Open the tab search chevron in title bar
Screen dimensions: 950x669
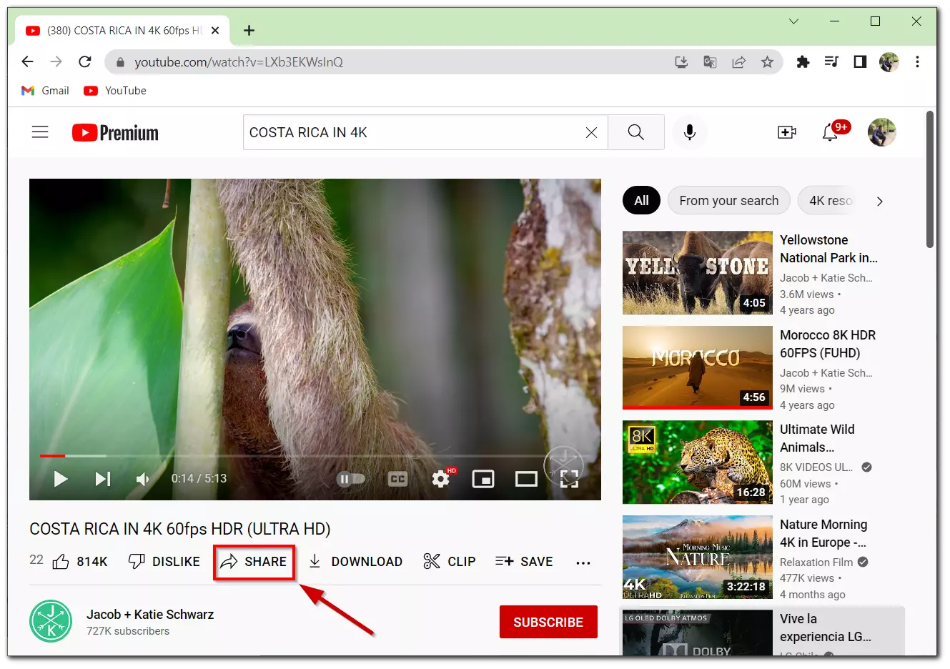point(793,21)
